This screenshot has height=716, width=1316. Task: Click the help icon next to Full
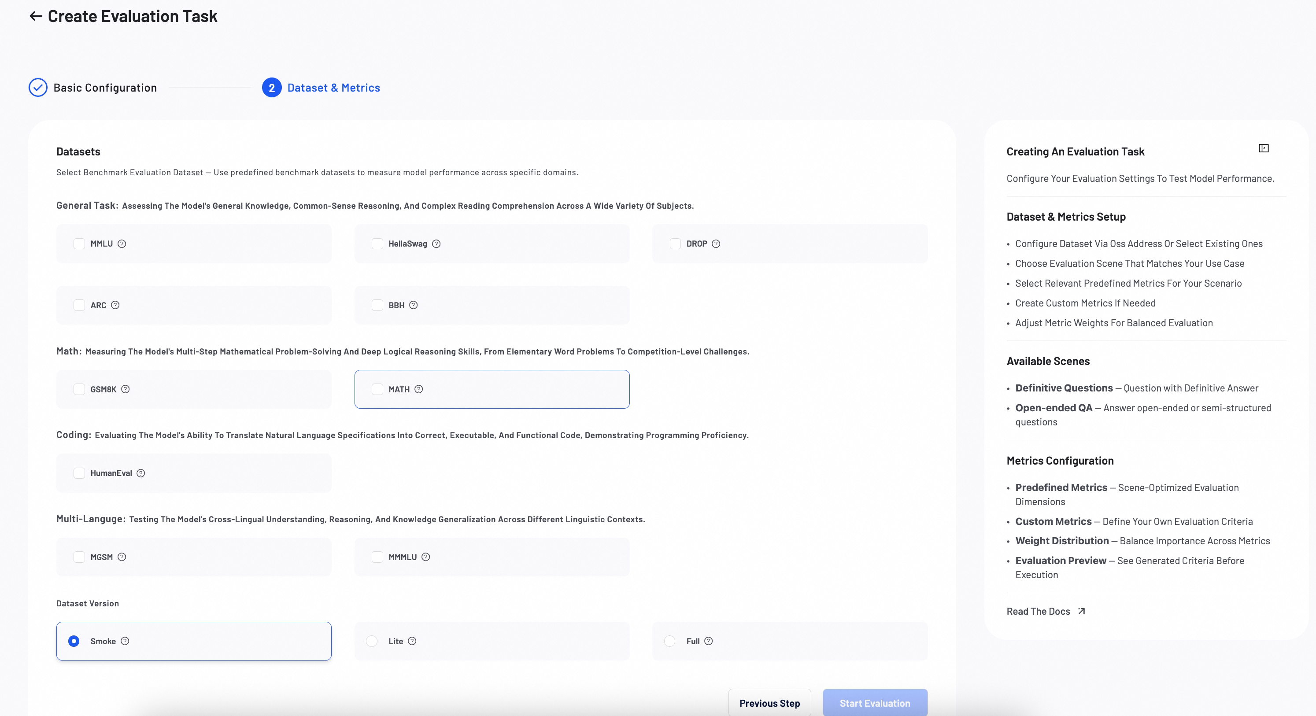pos(708,641)
